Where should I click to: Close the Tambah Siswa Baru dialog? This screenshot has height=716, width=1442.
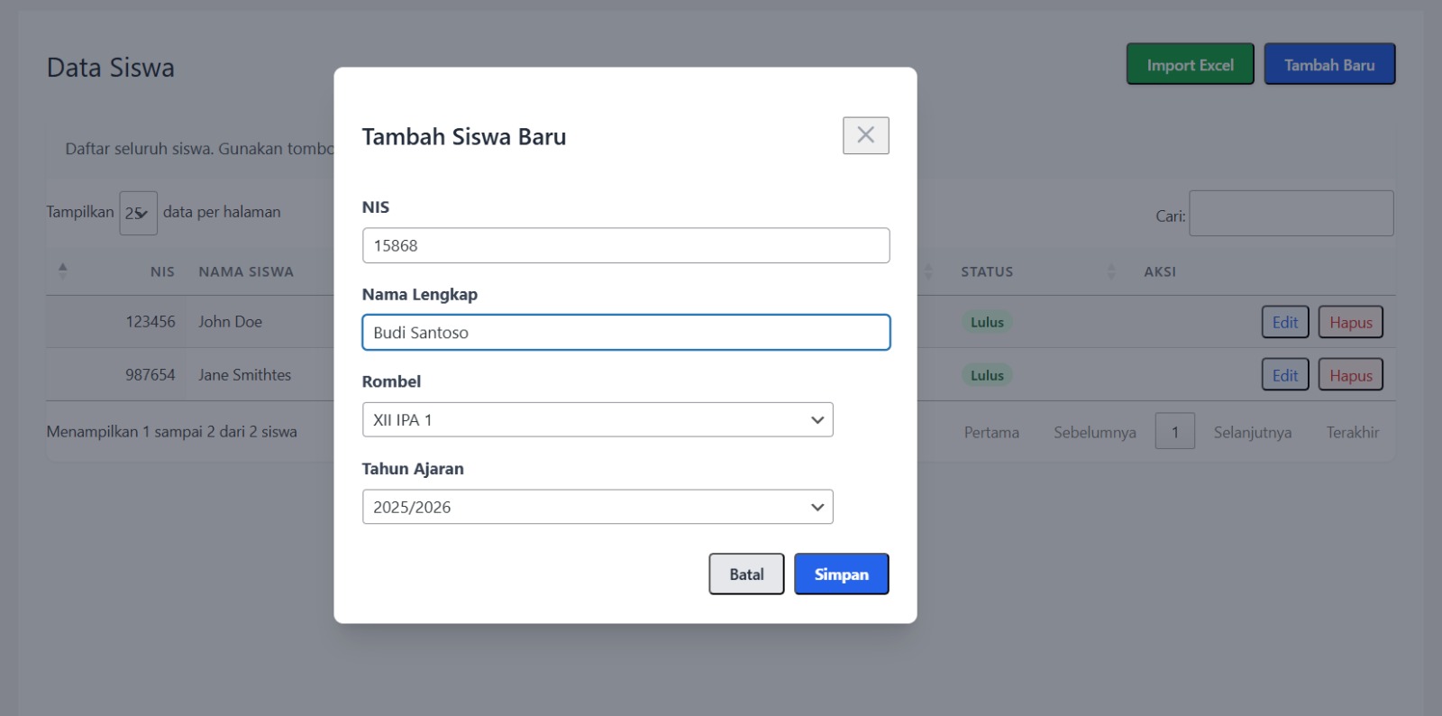click(865, 135)
